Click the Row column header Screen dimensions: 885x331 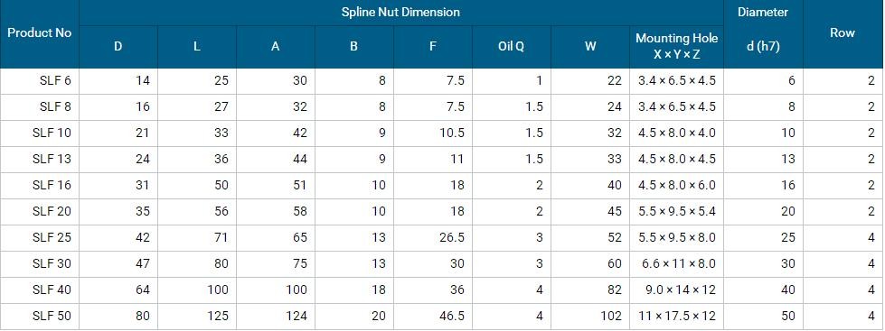click(x=843, y=33)
